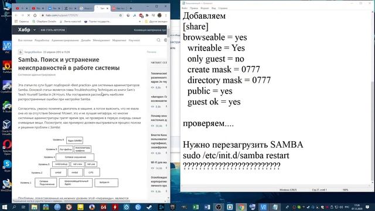The height and width of the screenshot is (211, 375).
Task: Stop loading the page in Chrome
Action: coord(29,15)
